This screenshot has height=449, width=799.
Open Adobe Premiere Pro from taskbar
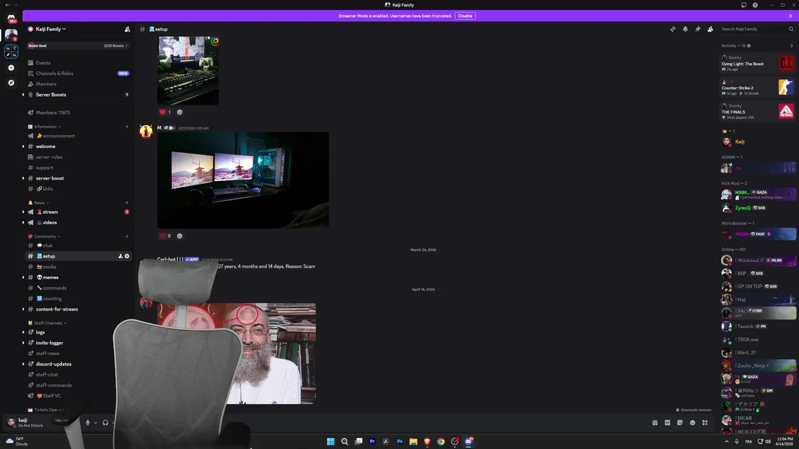tap(372, 442)
